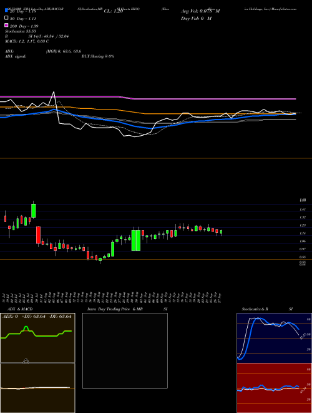Click the 'Intra Day Trading Price & MR' title
This screenshot has height=413, width=312.
coord(115,309)
